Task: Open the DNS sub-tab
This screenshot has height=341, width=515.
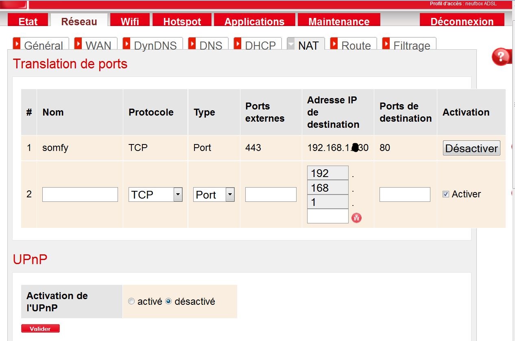Action: [x=210, y=45]
